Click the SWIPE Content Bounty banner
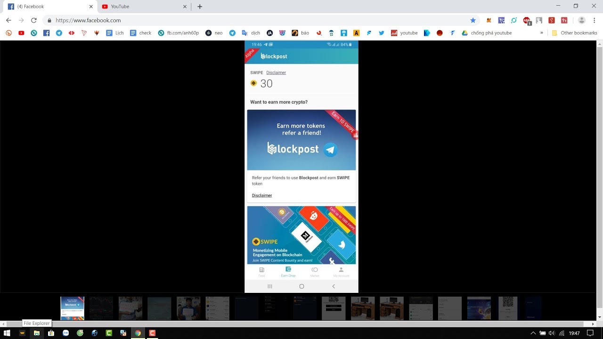Screen dimensions: 603x339 (301, 235)
